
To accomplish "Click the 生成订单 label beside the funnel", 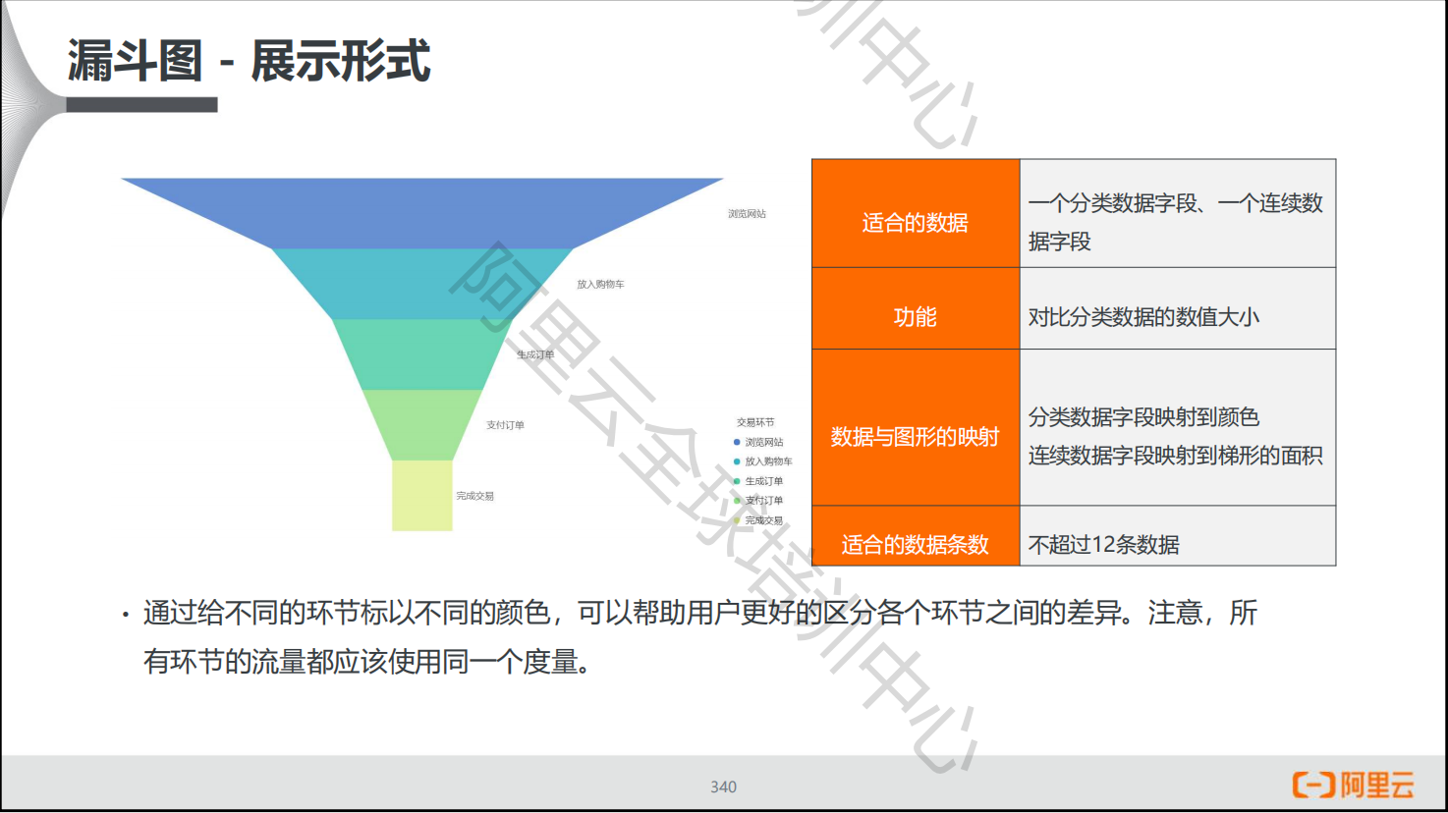I will (535, 355).
